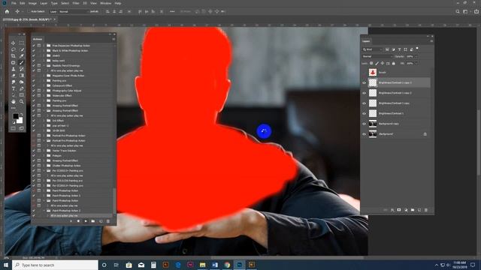
Task: Hide the Brightness/Contrast 1 layer
Action: point(364,113)
